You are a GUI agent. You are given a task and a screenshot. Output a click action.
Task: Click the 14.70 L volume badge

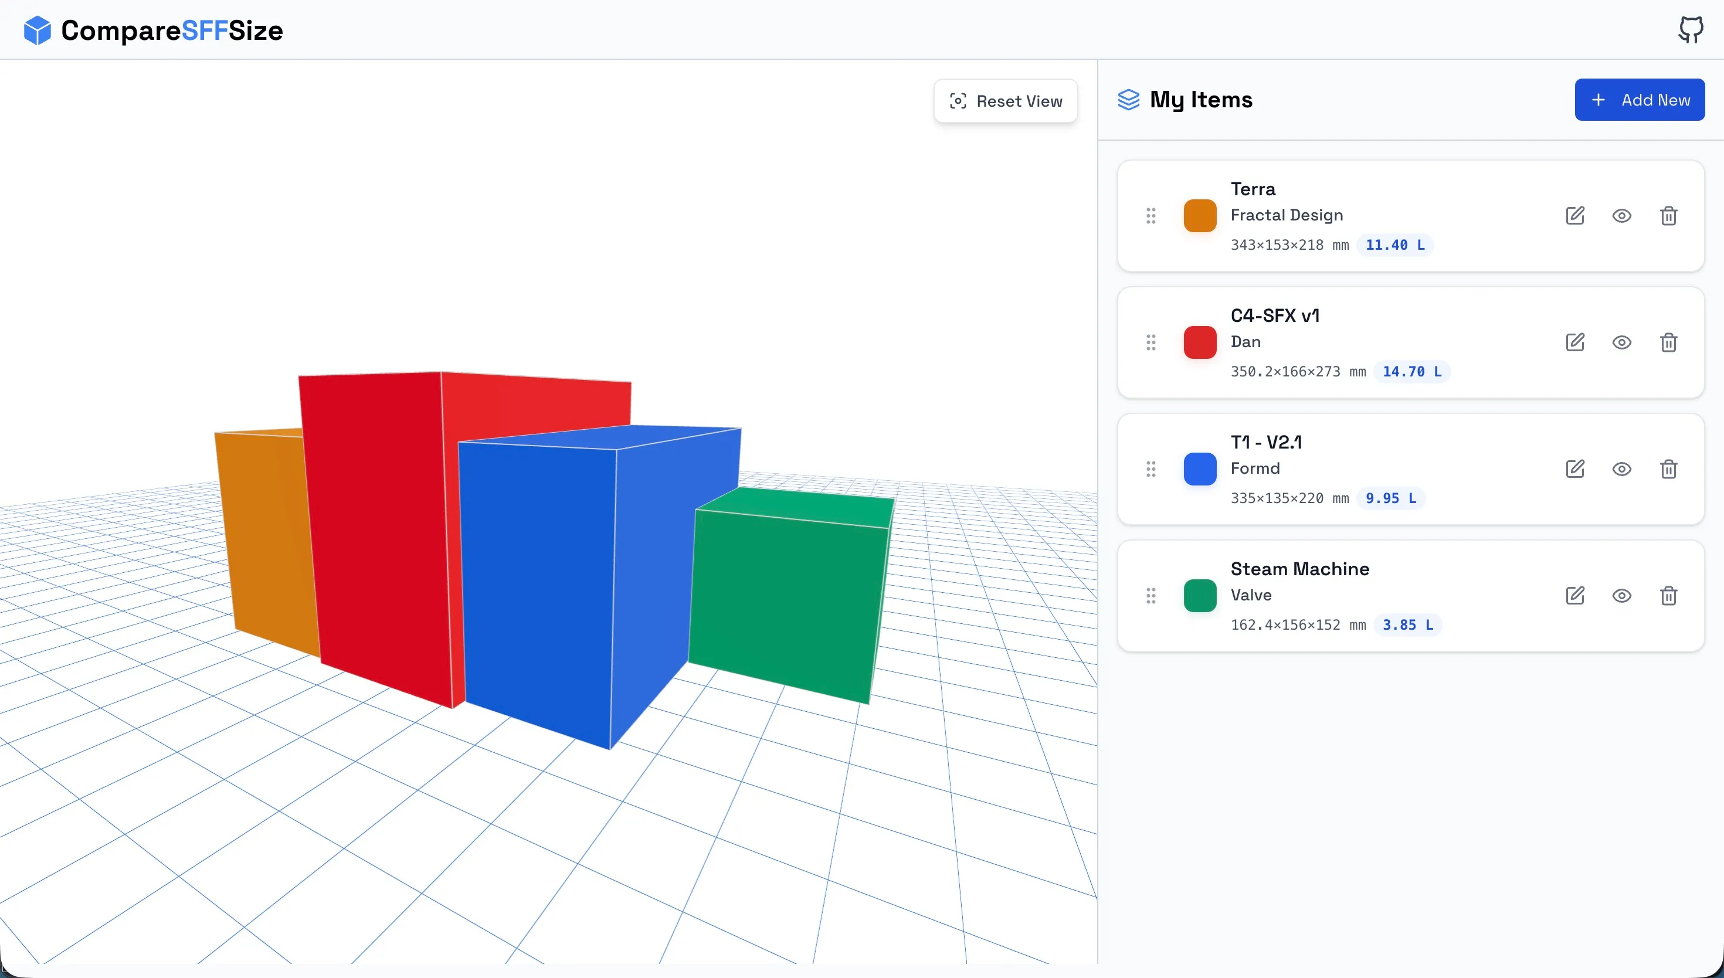(x=1411, y=372)
